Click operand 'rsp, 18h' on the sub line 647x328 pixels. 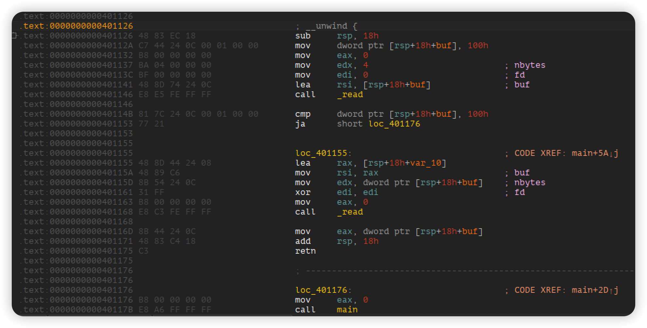(358, 36)
